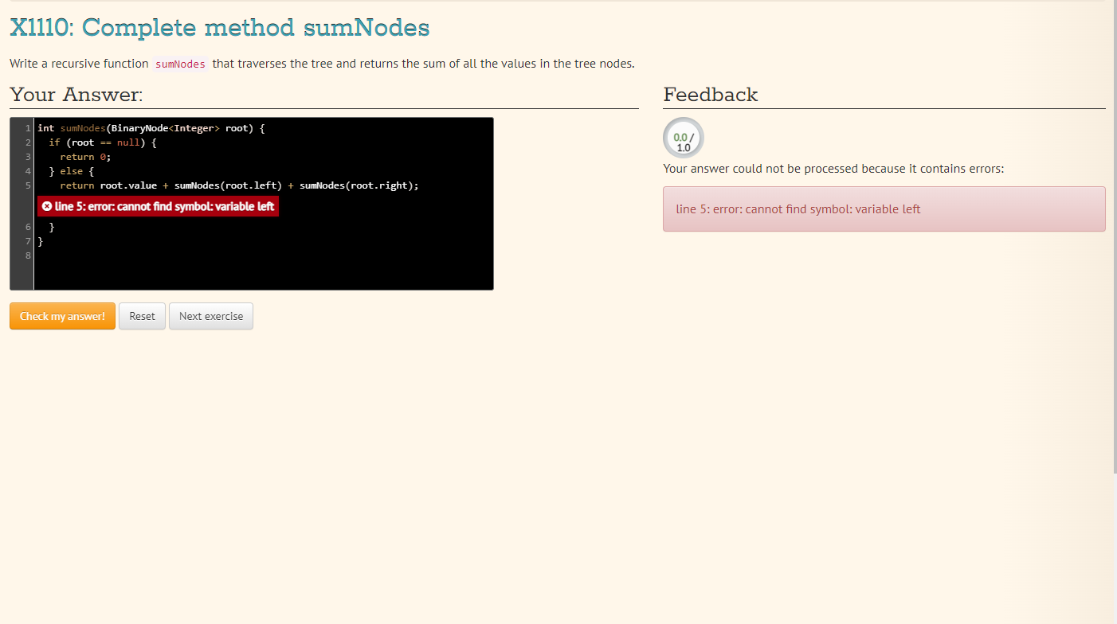Click the highlighted sumNodes code snippet in the description
The image size is (1117, 624).
pos(180,64)
